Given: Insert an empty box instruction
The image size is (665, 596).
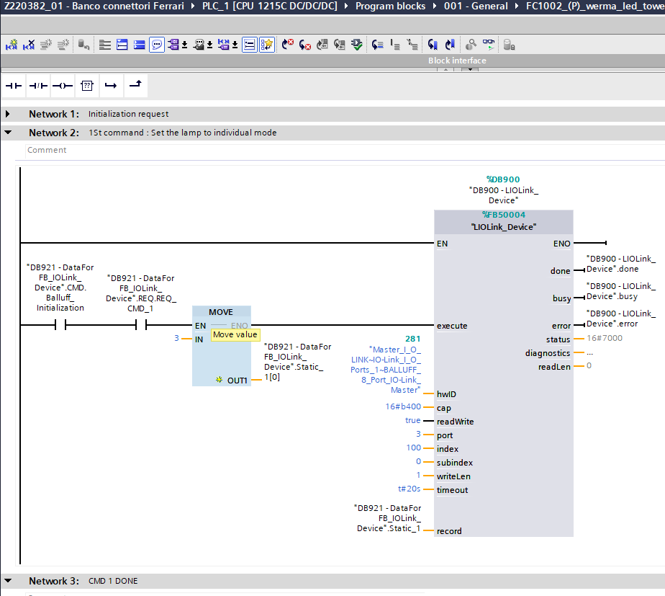Looking at the screenshot, I should coord(86,86).
